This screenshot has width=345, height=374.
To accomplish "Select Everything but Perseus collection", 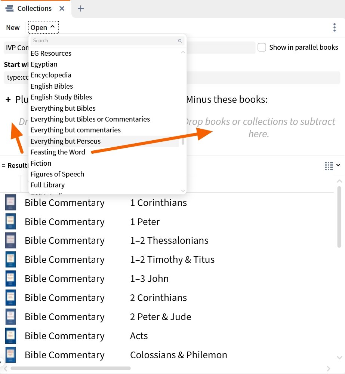I will pyautogui.click(x=65, y=141).
